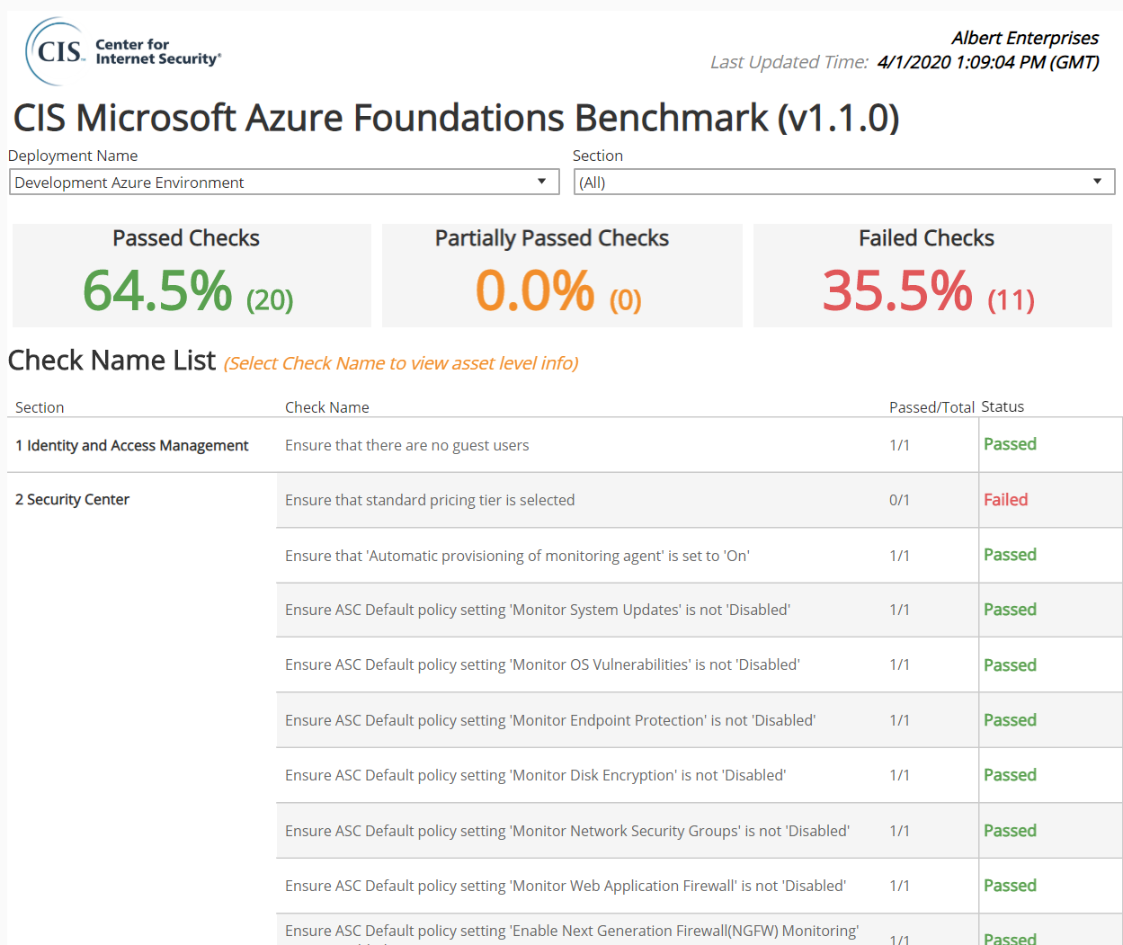Click Passed status for Monitor System Updates

point(1010,610)
